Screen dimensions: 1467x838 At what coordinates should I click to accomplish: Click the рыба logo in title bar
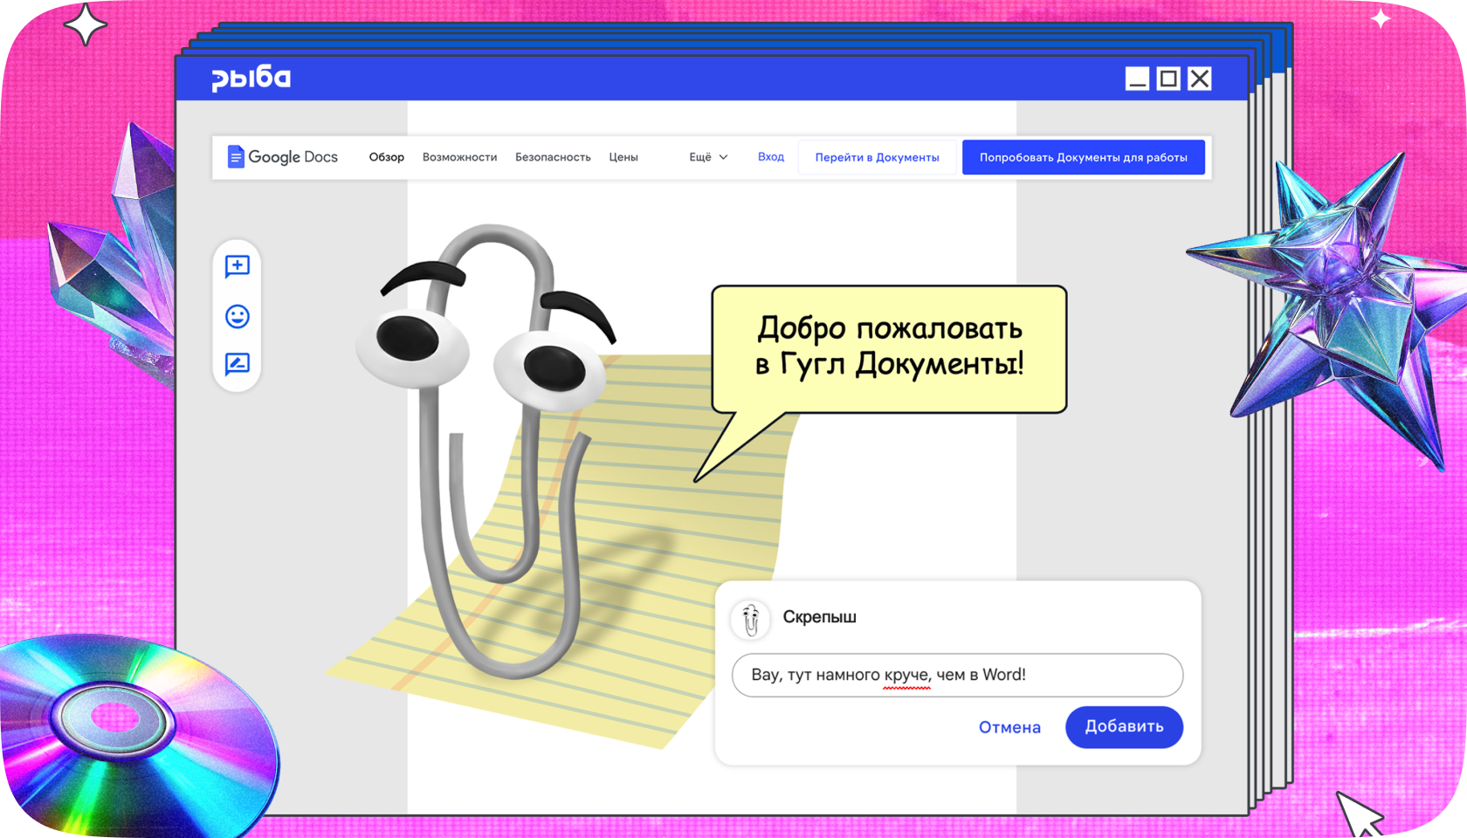251,78
